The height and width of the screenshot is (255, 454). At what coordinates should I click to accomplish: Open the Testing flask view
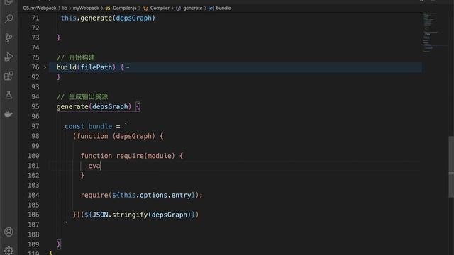point(9,95)
